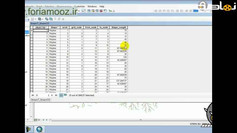
Task: Advance to the next record
Action: pyautogui.click(x=52, y=95)
